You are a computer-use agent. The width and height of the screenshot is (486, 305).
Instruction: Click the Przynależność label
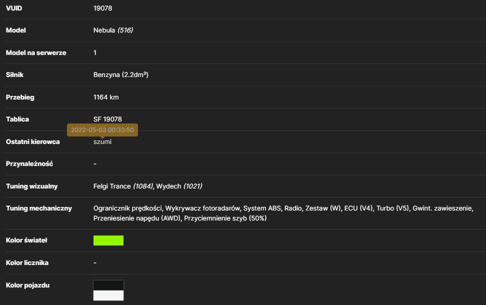29,163
